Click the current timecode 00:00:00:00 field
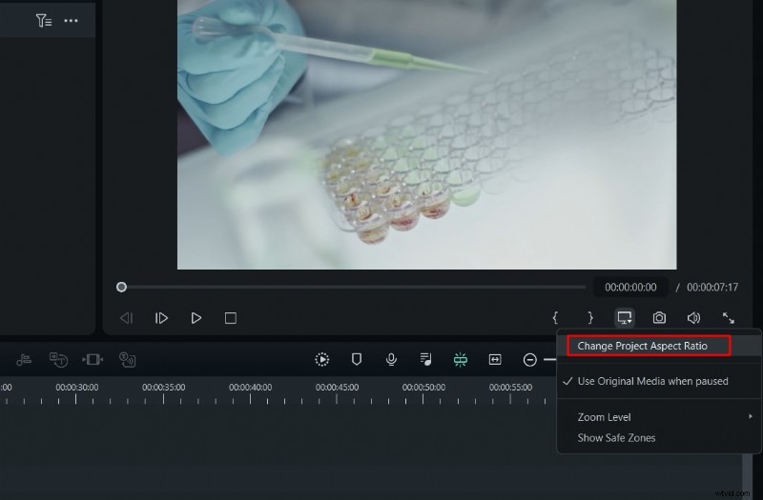 [630, 288]
